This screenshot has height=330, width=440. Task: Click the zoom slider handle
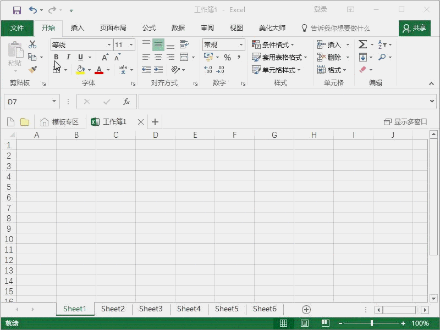point(372,323)
